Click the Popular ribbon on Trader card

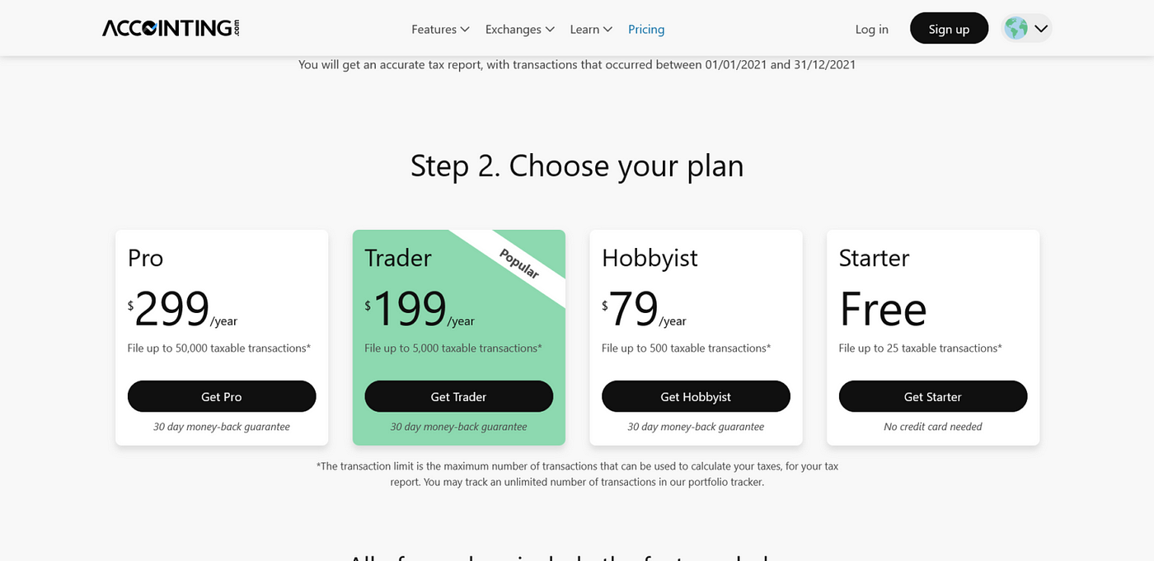coord(519,264)
